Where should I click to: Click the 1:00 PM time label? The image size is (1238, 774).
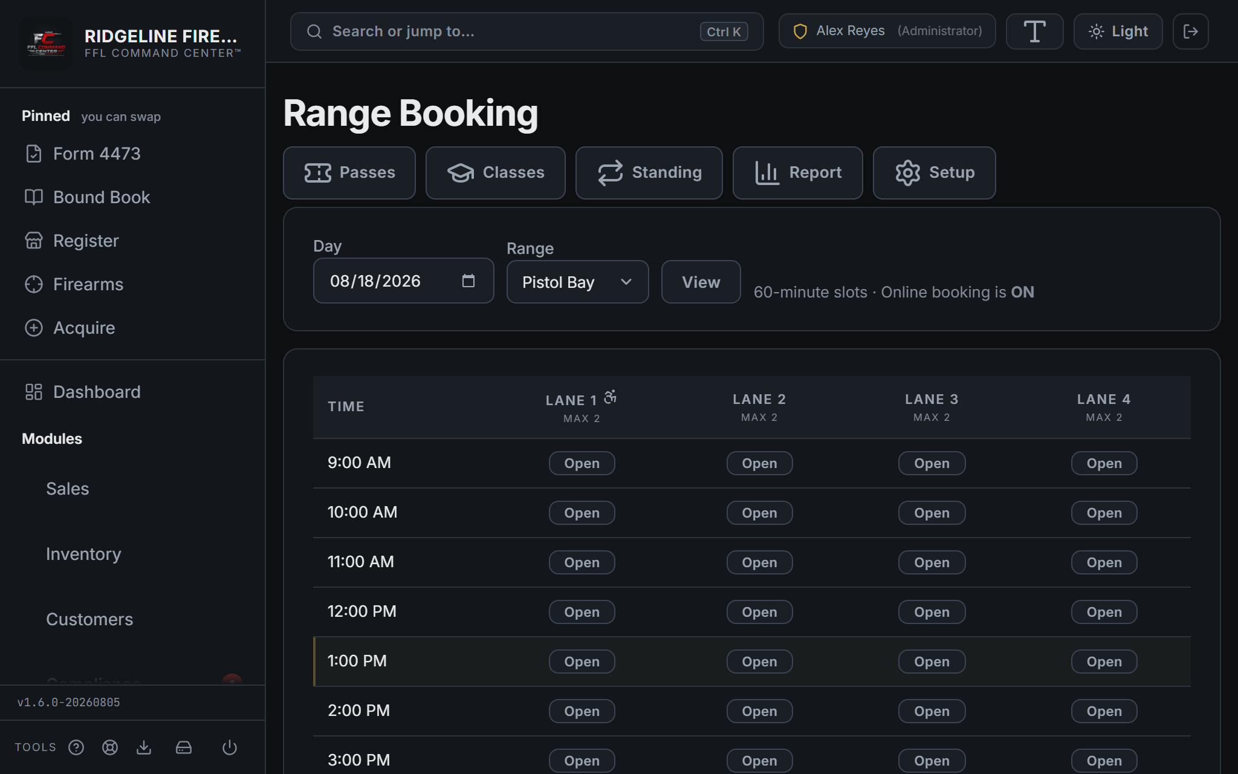[357, 661]
